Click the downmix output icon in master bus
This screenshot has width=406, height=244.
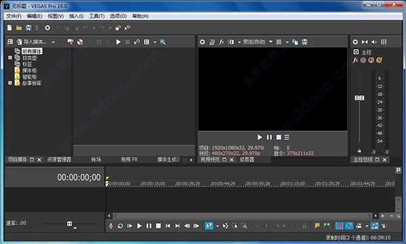[x=365, y=42]
